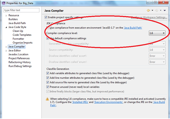
Task: Toggle Preserve unused local variables checkbox
Action: (48, 87)
